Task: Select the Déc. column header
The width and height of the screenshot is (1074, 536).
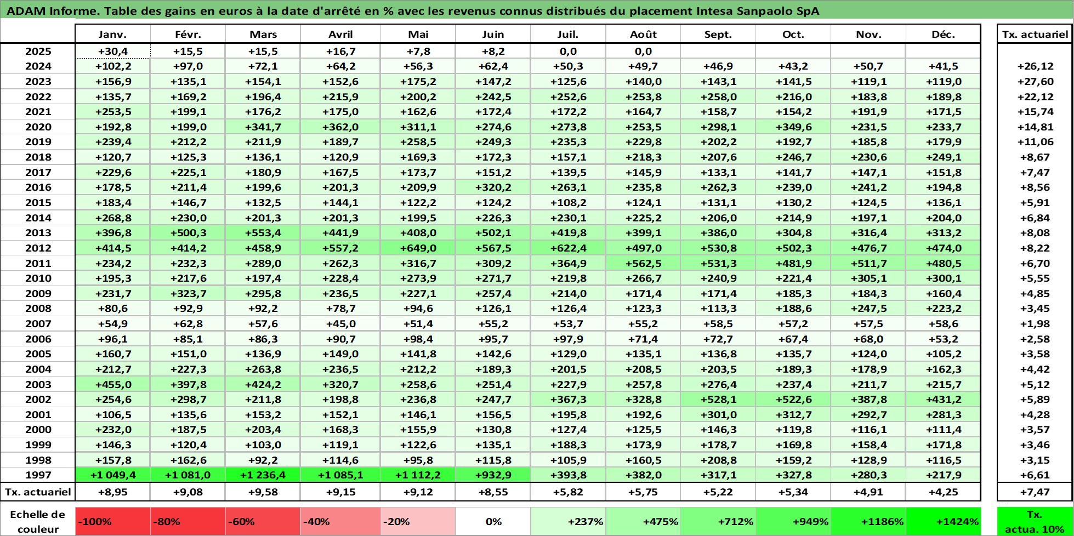Action: coord(943,34)
